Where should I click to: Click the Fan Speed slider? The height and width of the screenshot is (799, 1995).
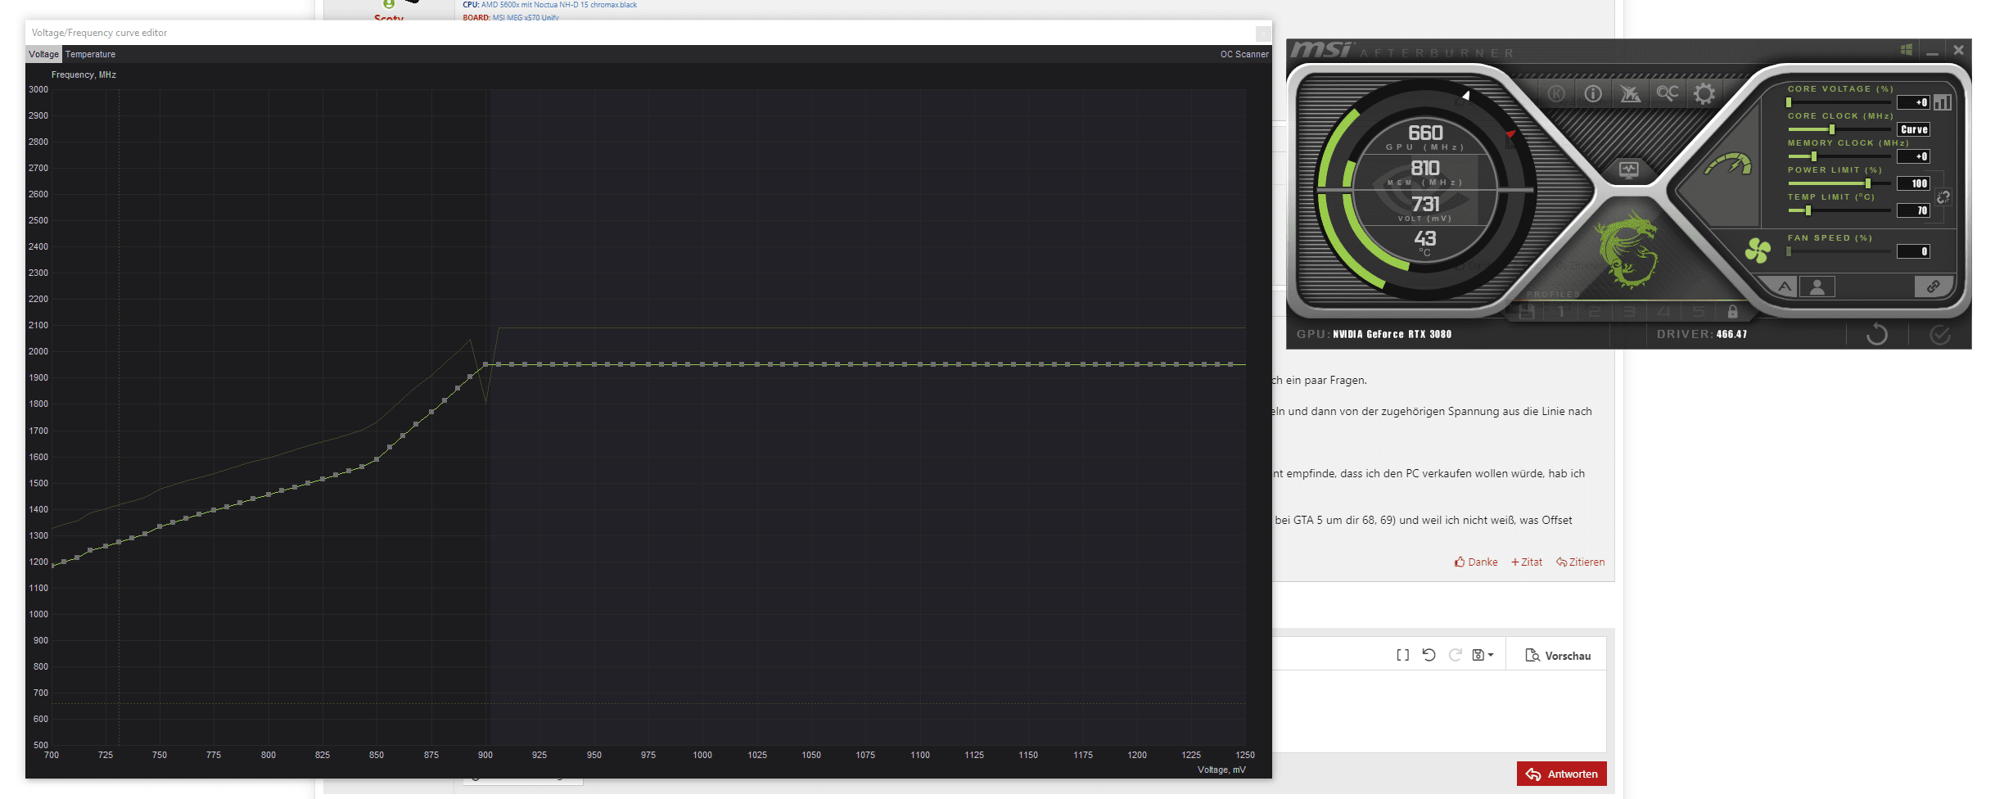(1839, 251)
